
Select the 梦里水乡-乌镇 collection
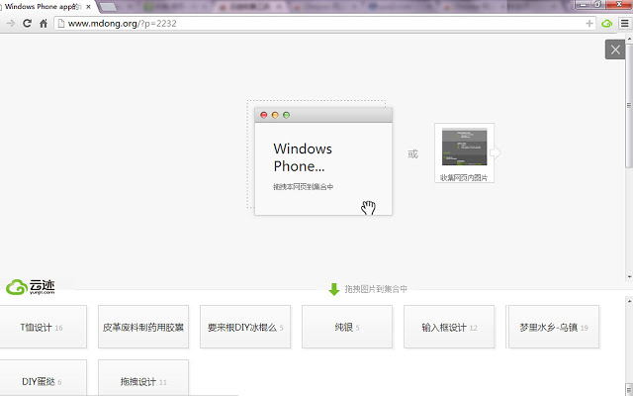click(554, 327)
